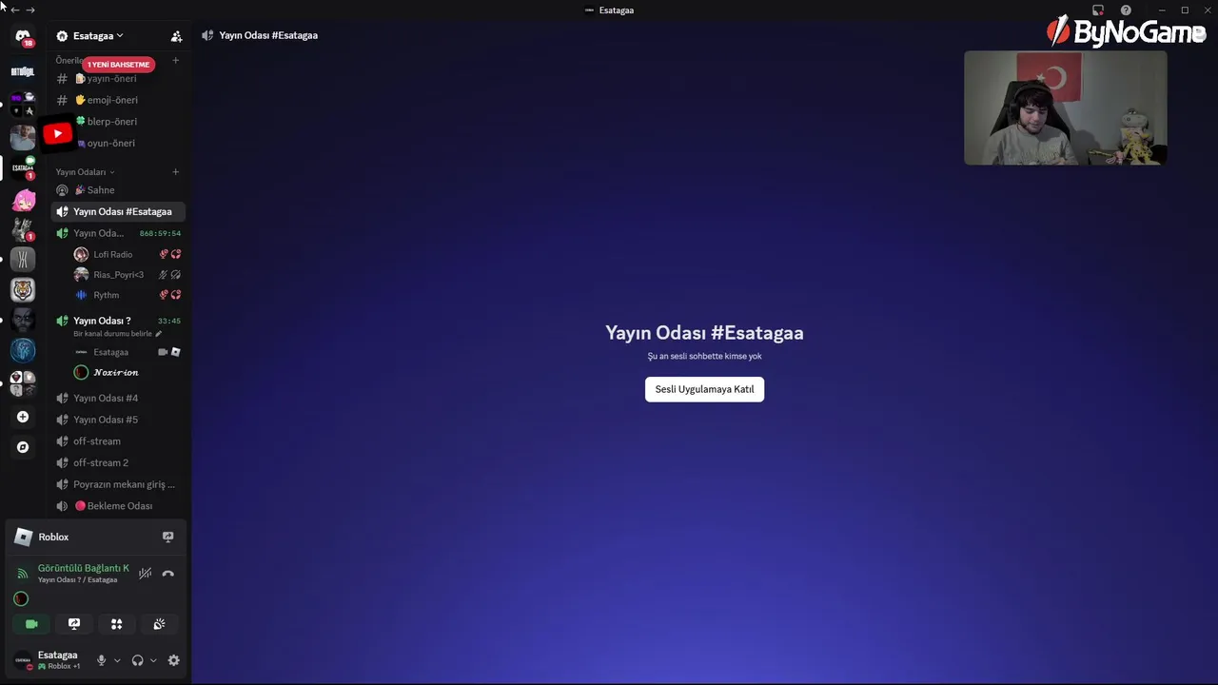Select Yayın Odası #Esatagaa voice channel

click(118, 211)
